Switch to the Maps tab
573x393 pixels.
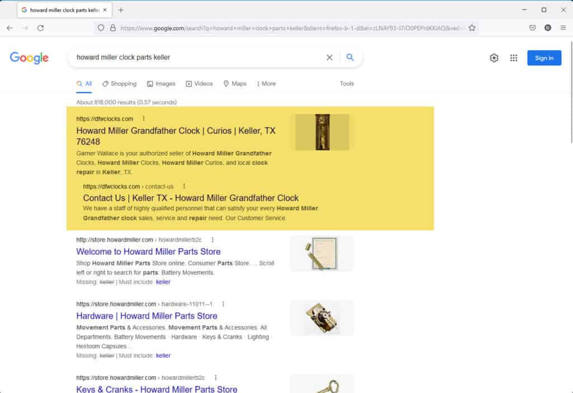235,84
